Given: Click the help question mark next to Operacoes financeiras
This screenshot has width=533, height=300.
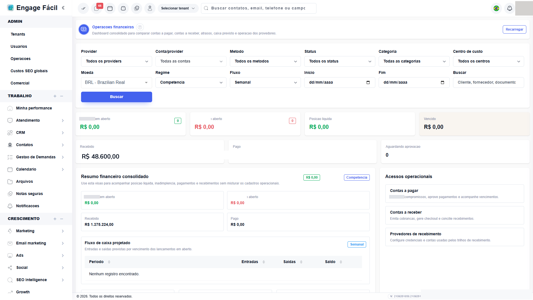Looking at the screenshot, I should tap(140, 27).
